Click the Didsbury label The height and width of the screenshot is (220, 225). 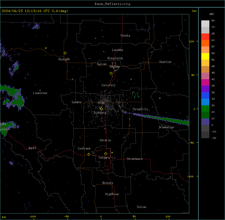[100, 113]
